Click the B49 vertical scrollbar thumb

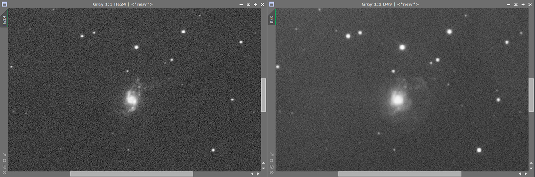[x=531, y=95]
